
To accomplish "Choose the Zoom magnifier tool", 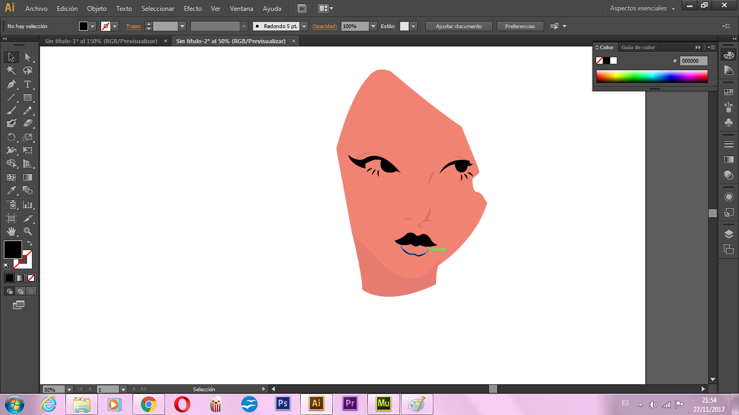I will 28,231.
